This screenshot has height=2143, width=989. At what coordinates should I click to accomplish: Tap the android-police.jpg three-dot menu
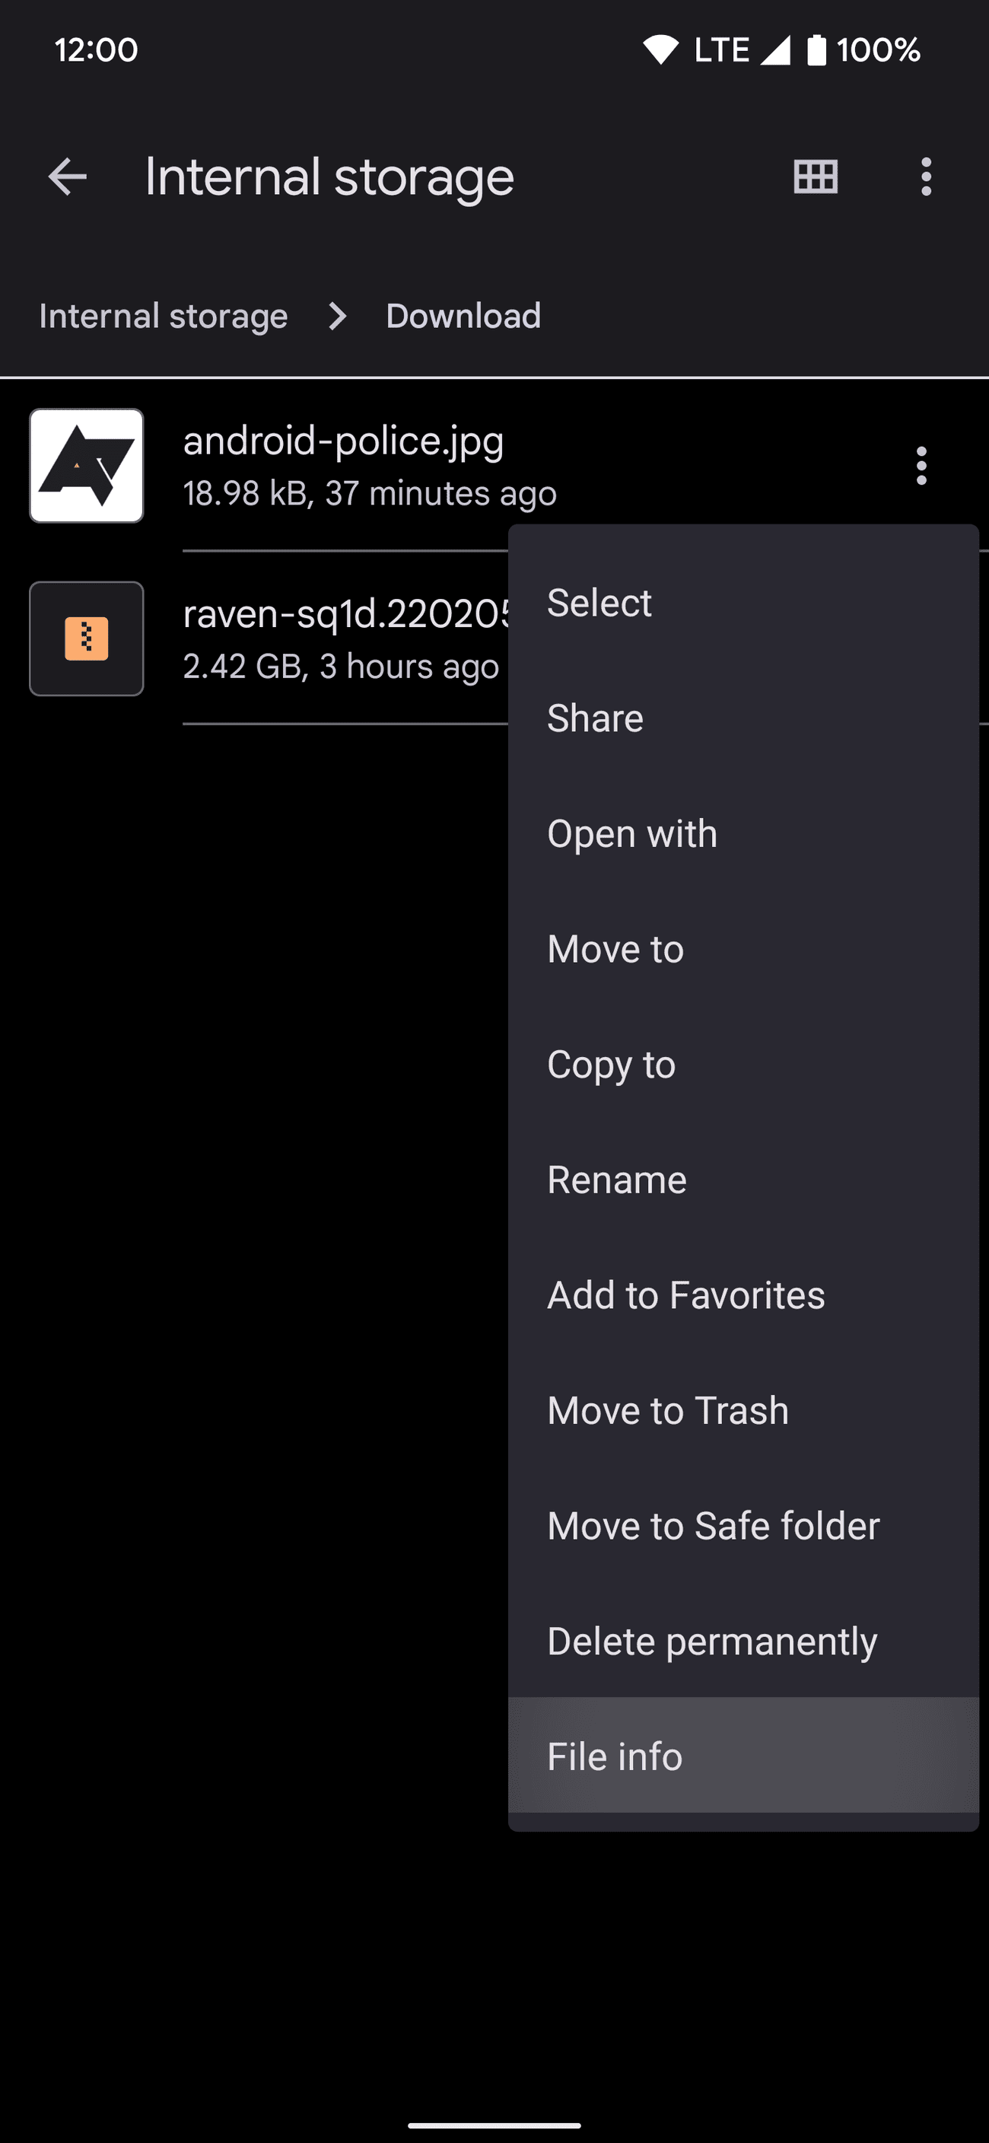click(x=921, y=466)
